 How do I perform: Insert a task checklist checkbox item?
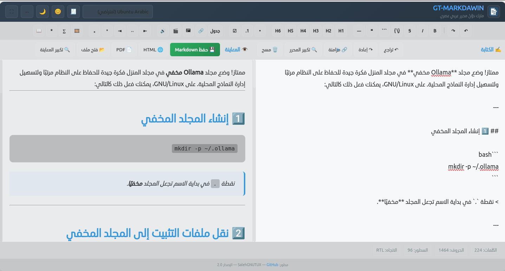(x=235, y=31)
